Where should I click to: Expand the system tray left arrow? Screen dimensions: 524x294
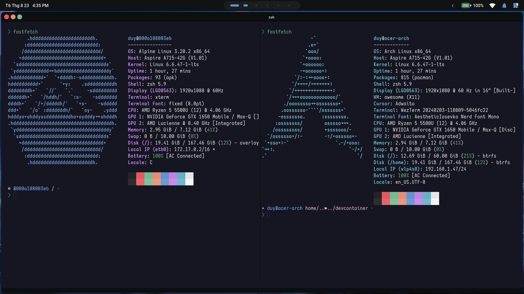[x=453, y=5]
